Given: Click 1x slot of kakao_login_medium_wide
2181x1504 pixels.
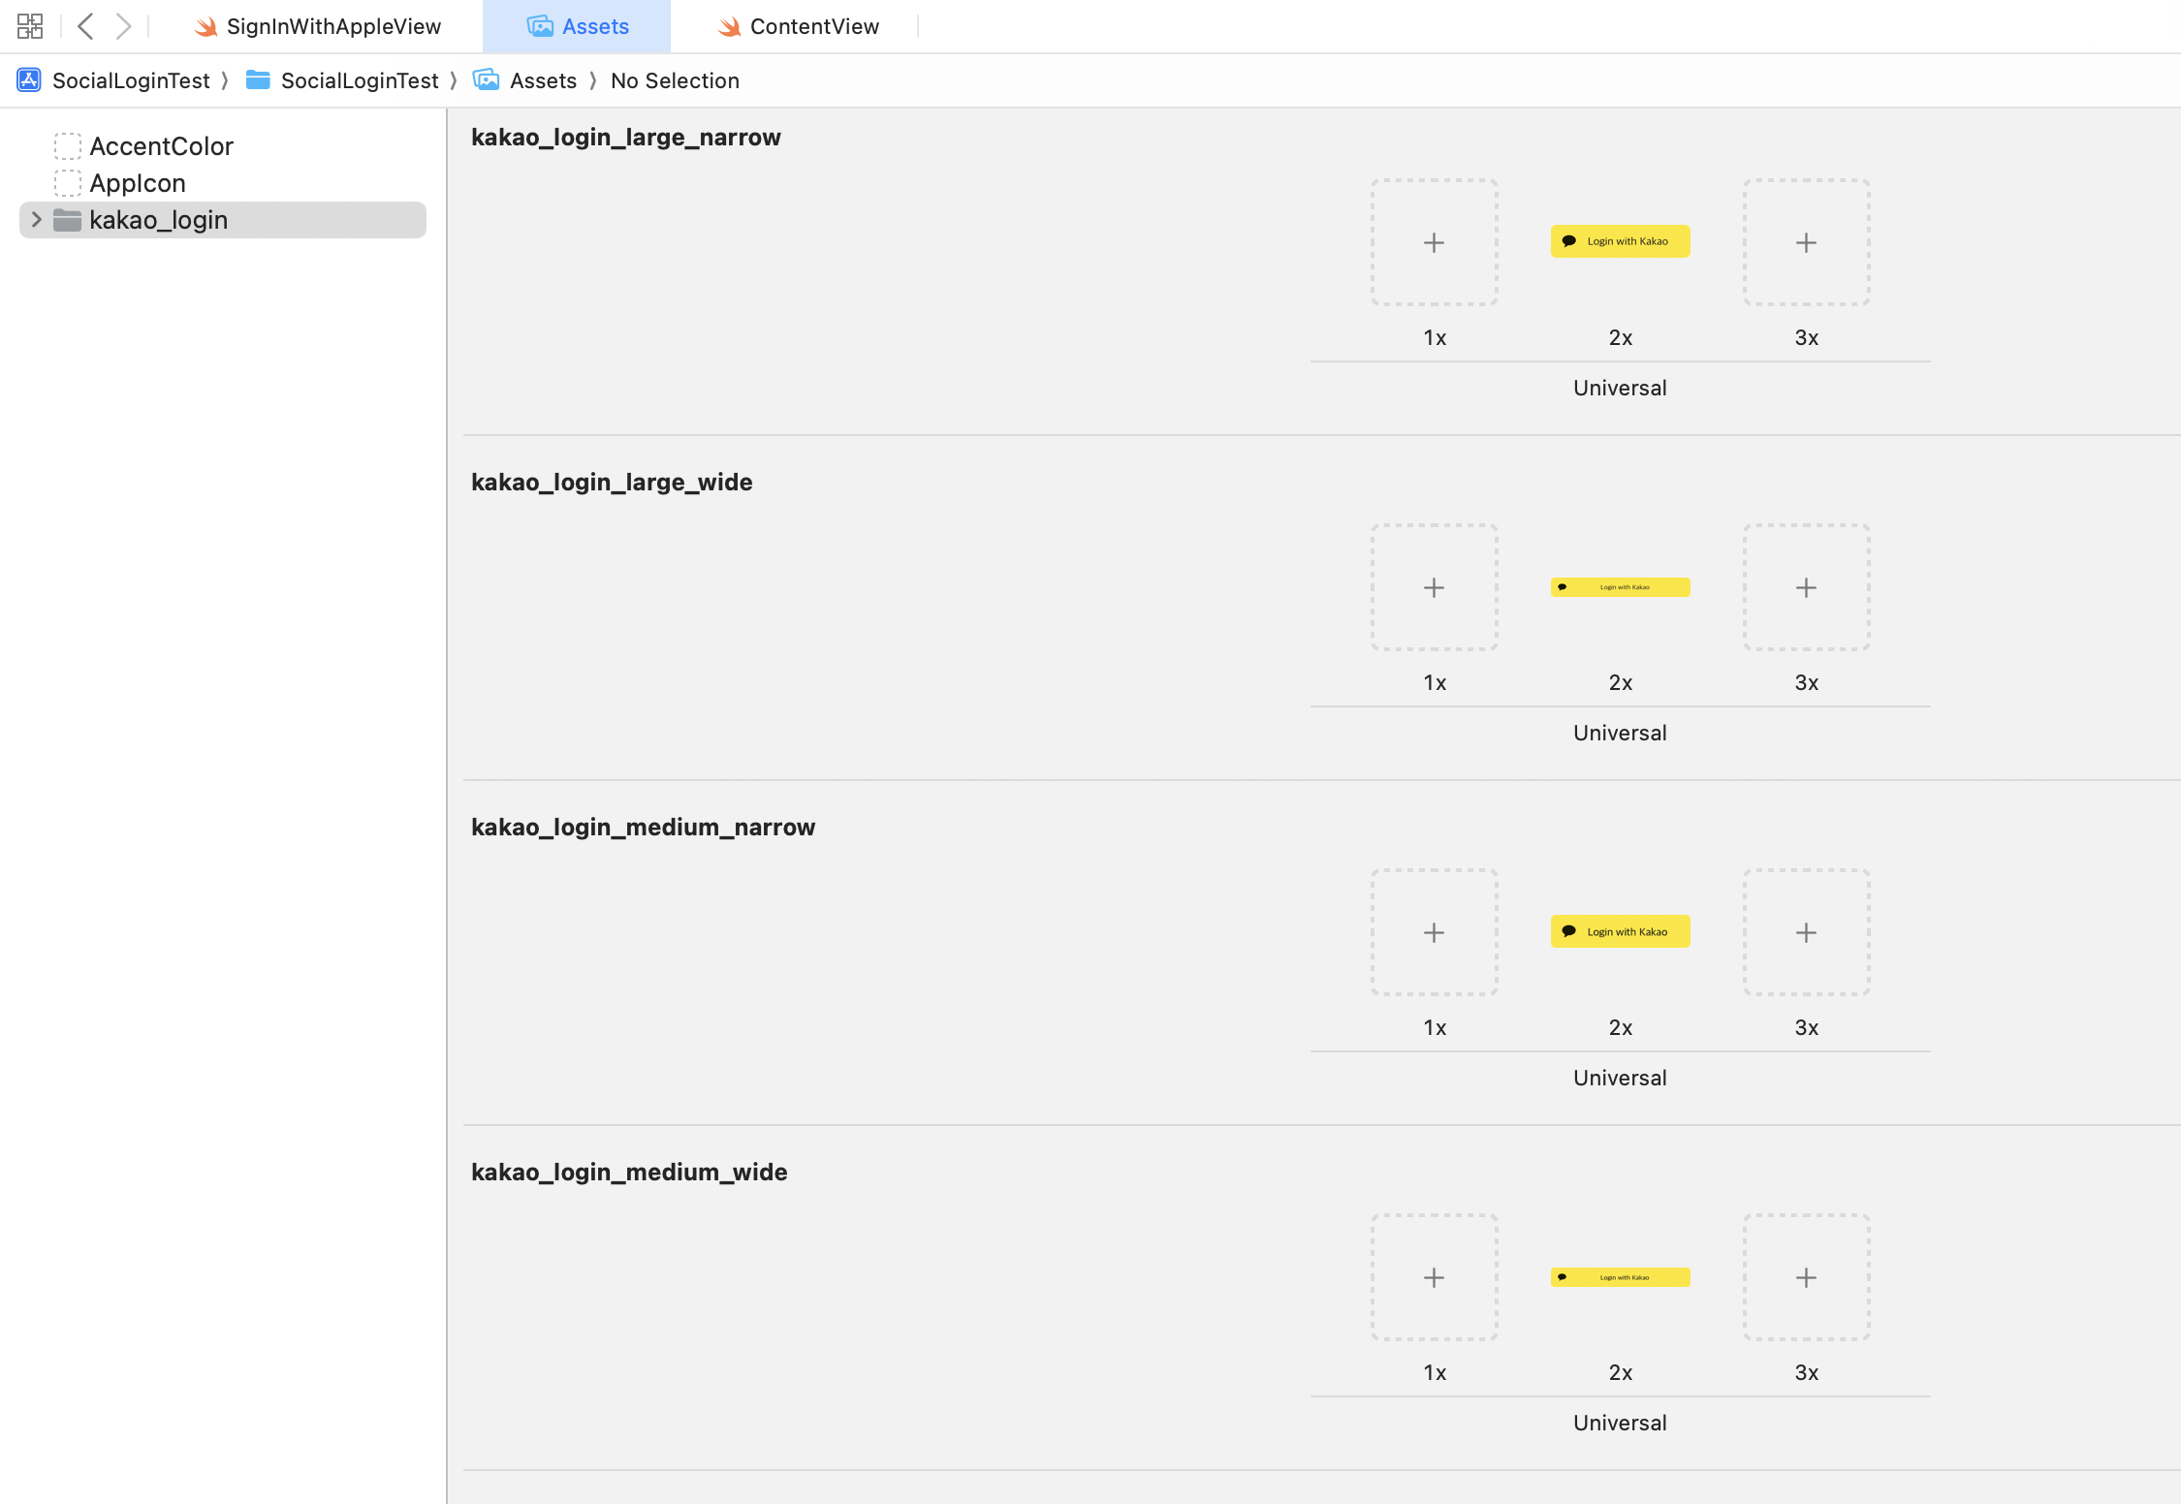Looking at the screenshot, I should pyautogui.click(x=1434, y=1277).
